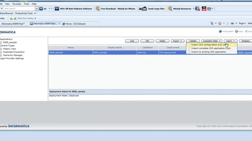Open the View menu
Image resolution: width=252 pixels, height=141 pixels.
(x=7, y=4)
